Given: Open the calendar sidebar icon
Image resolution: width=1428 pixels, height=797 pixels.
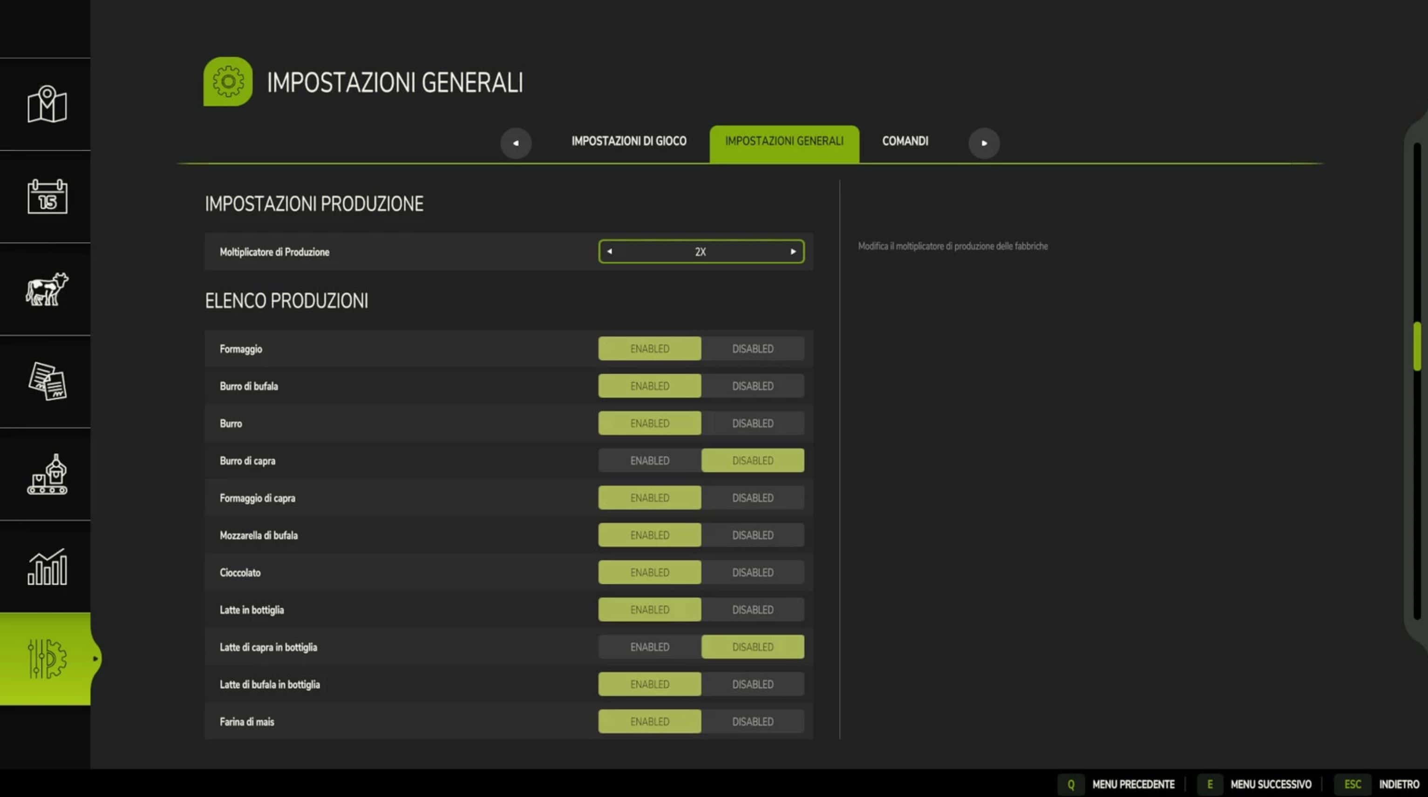Looking at the screenshot, I should coord(47,197).
